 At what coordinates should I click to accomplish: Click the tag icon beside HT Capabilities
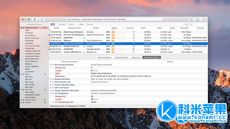pos(53,93)
